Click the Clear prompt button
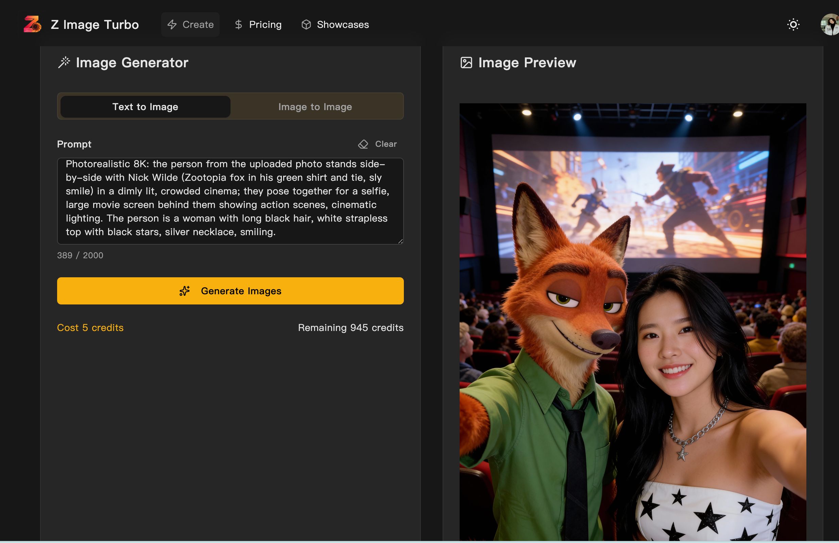The width and height of the screenshot is (839, 543). pos(385,144)
